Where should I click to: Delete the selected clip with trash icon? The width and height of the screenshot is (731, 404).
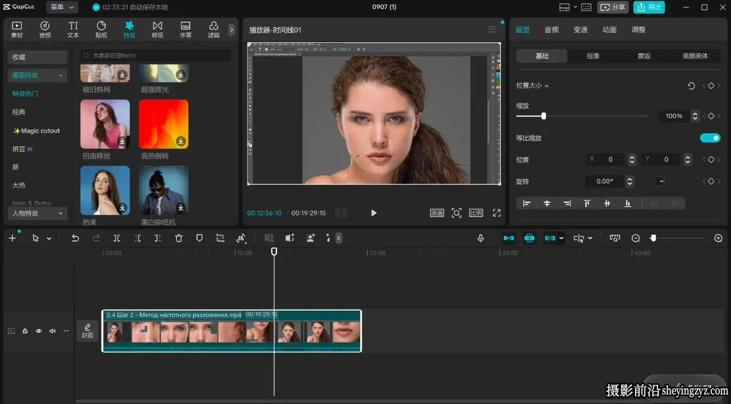(179, 238)
